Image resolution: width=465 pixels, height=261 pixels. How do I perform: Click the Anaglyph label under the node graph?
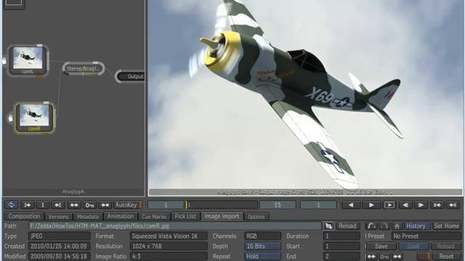point(73,191)
